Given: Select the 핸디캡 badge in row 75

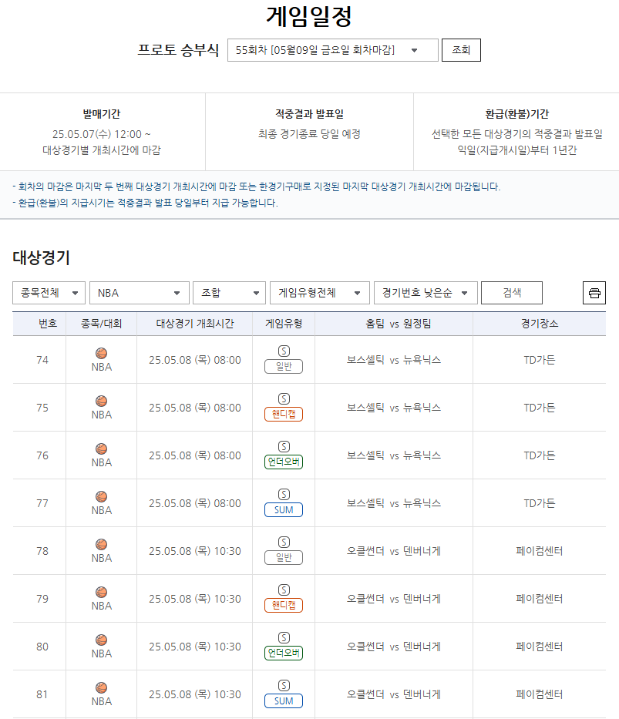Looking at the screenshot, I should 284,415.
